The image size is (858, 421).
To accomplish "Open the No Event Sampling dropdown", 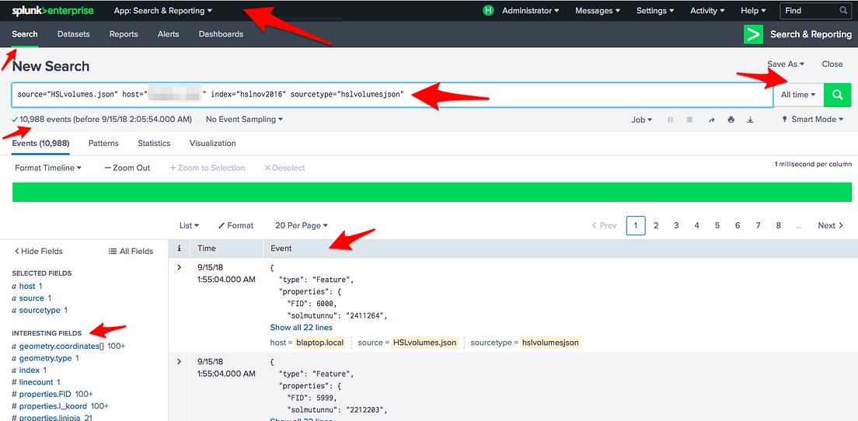I will [x=244, y=119].
